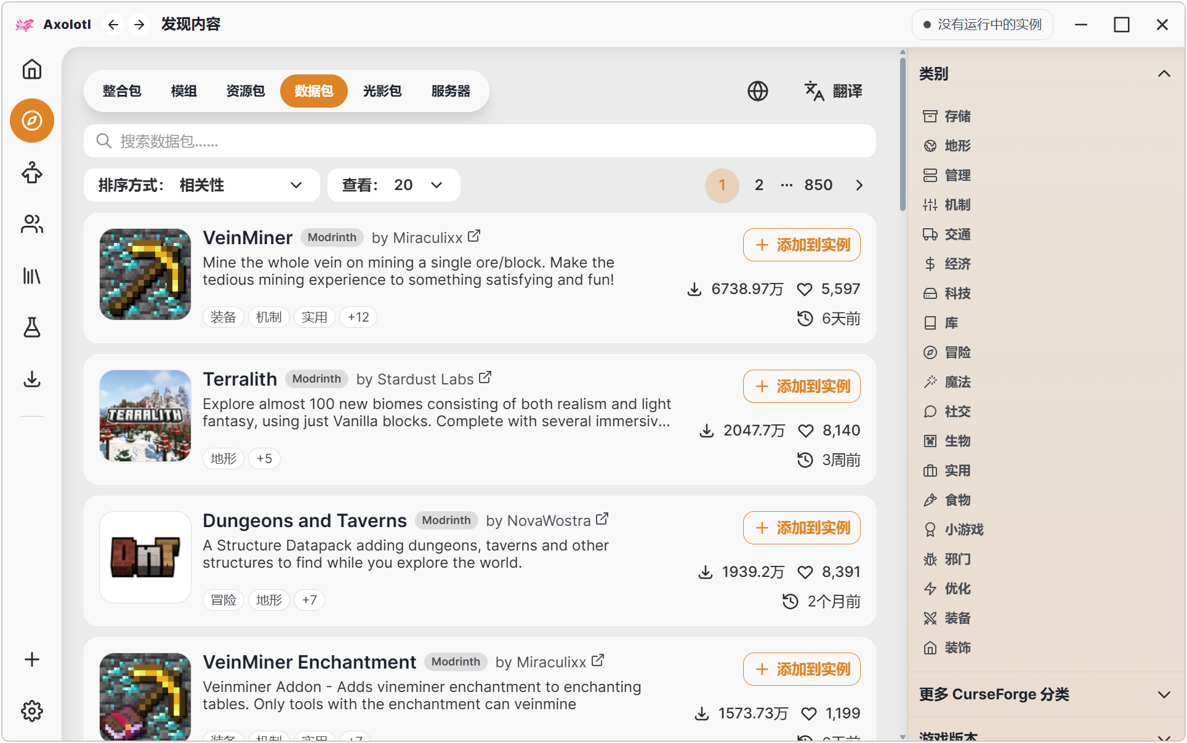Click the +12 tags chip on VeinMiner

coord(358,317)
